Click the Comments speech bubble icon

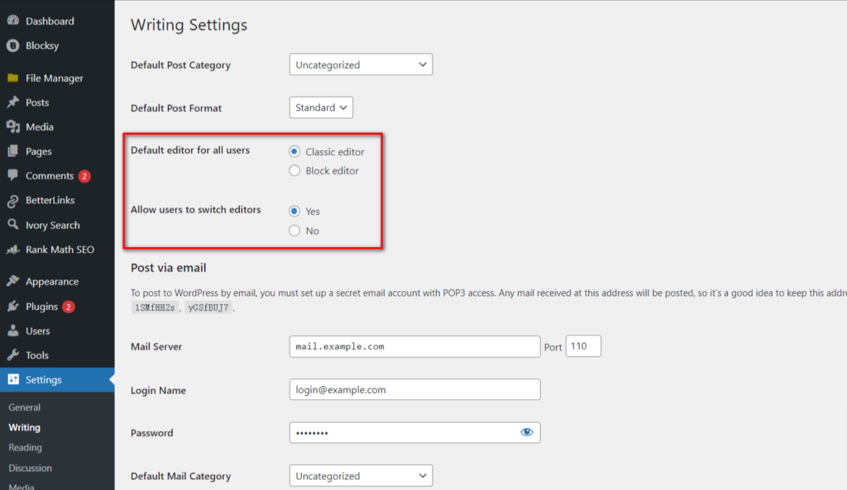coord(13,175)
